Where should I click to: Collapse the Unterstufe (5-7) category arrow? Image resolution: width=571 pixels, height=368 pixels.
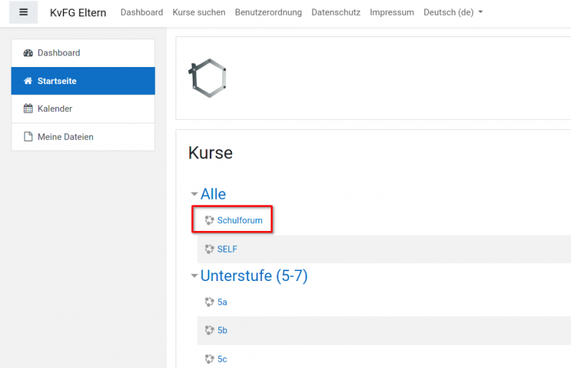point(193,277)
